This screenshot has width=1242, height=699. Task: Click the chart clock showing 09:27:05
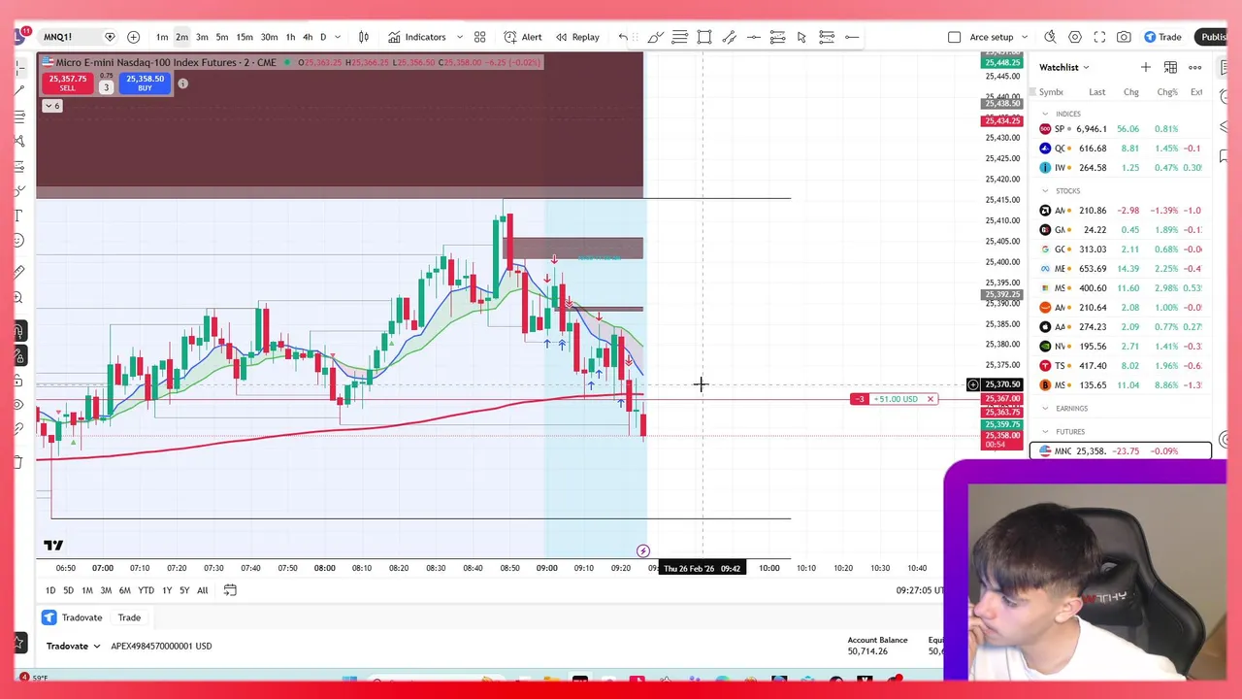[x=920, y=590]
